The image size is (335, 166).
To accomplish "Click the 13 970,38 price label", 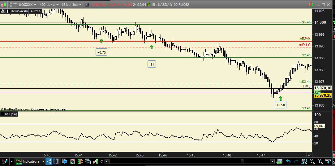I will (x=323, y=88).
